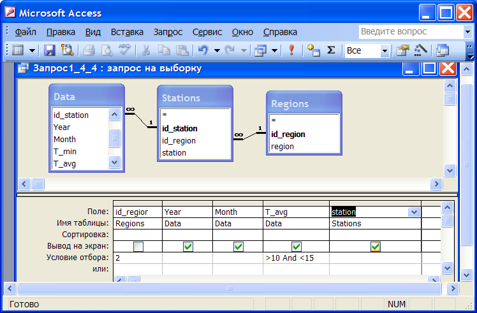Open the View mode dropdown arrow

point(32,50)
